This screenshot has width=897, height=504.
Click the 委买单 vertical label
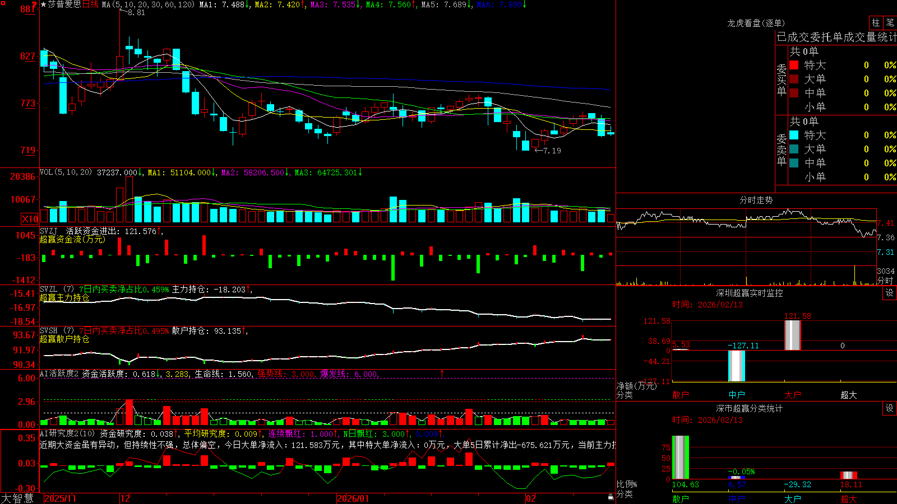pyautogui.click(x=782, y=80)
